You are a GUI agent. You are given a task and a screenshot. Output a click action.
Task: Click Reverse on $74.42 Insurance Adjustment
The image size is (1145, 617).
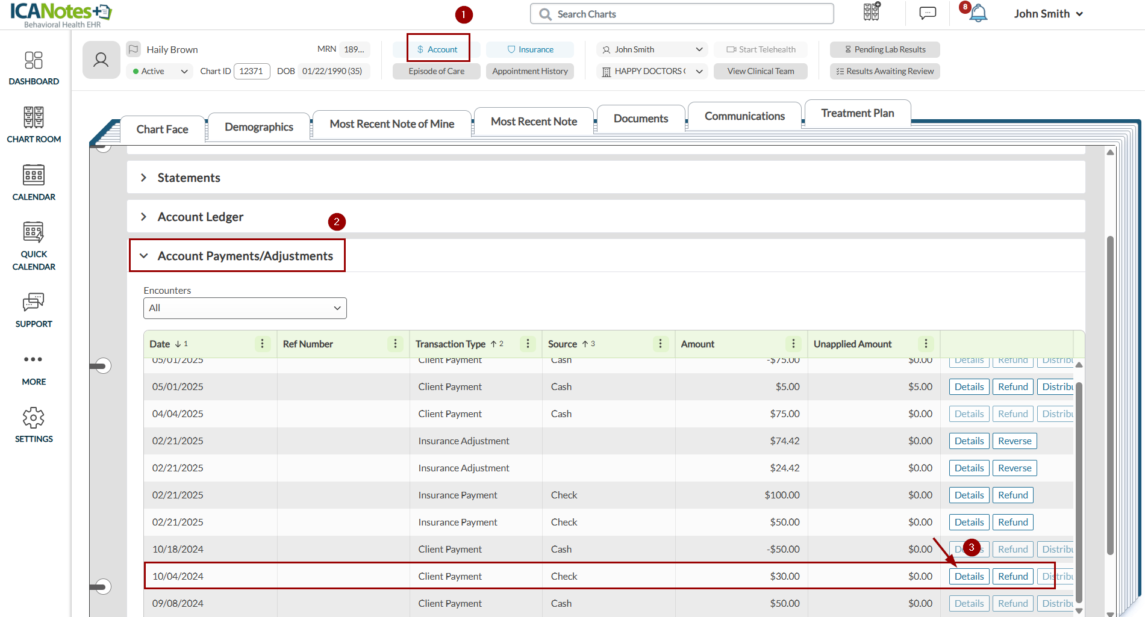(1014, 441)
